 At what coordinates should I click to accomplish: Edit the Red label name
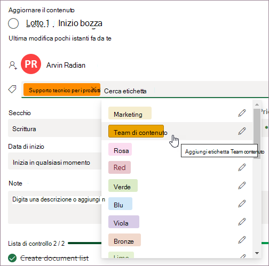(x=242, y=167)
